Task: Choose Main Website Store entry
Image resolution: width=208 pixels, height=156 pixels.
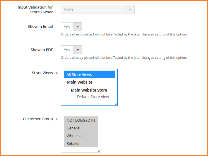Action: pyautogui.click(x=89, y=90)
